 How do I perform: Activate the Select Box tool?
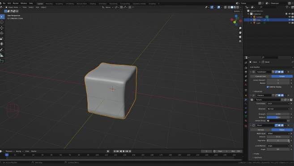(x=2, y=17)
